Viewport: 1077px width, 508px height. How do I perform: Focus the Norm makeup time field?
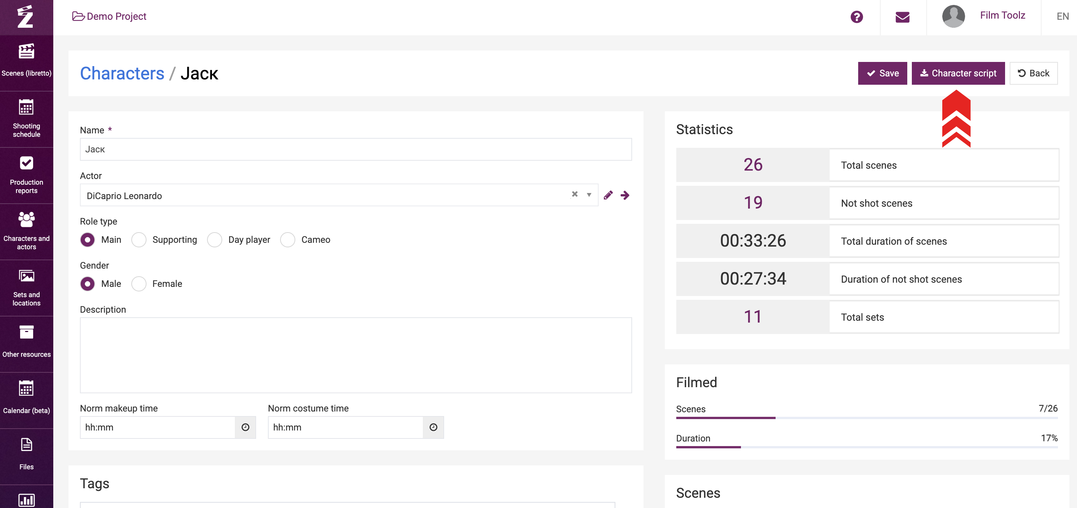(158, 427)
